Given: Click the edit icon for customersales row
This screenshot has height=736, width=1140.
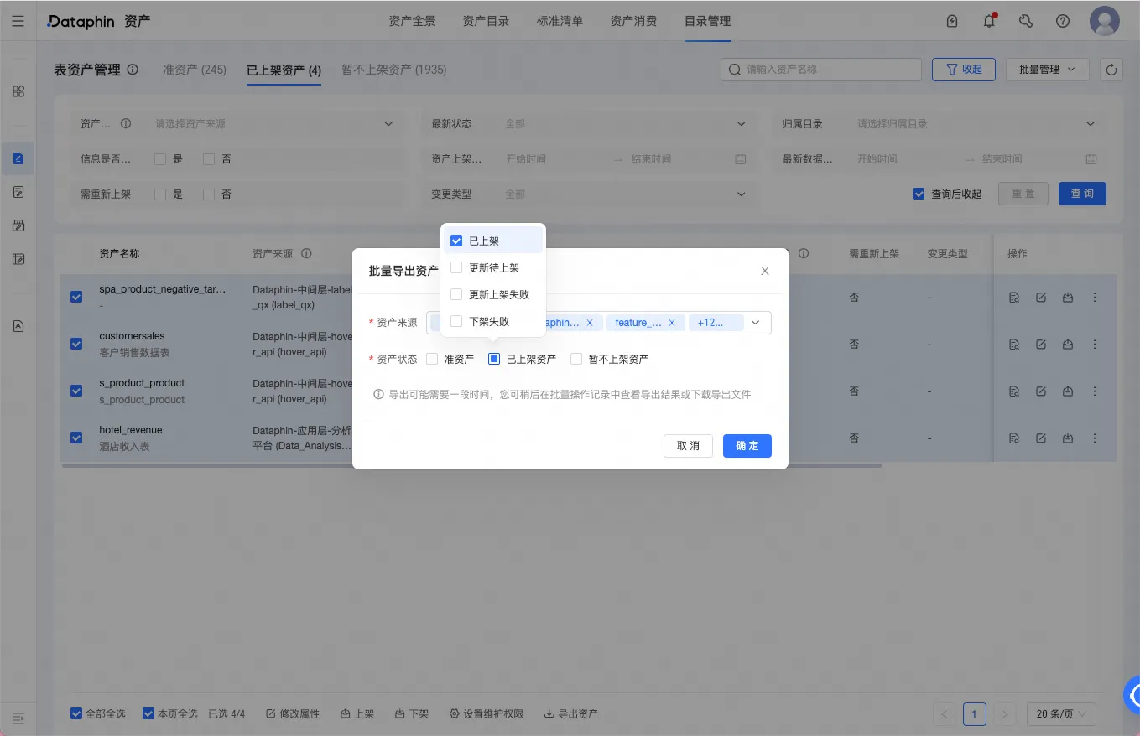Looking at the screenshot, I should [x=1041, y=344].
